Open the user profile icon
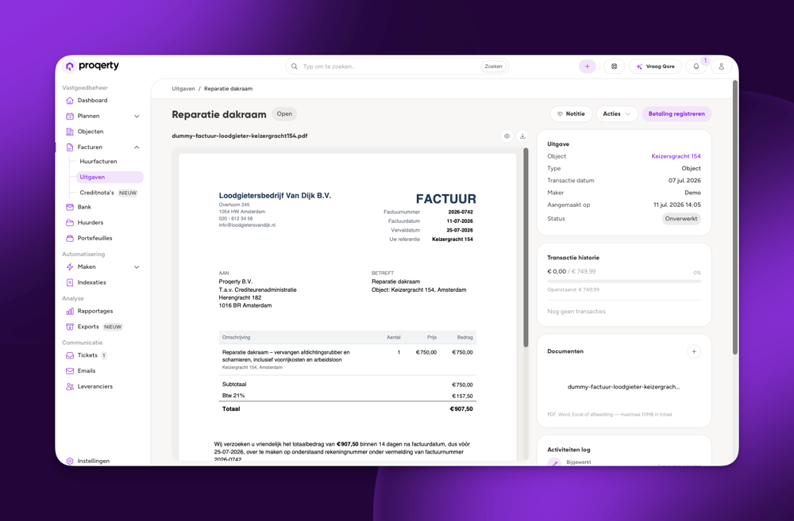The image size is (794, 521). 721,67
